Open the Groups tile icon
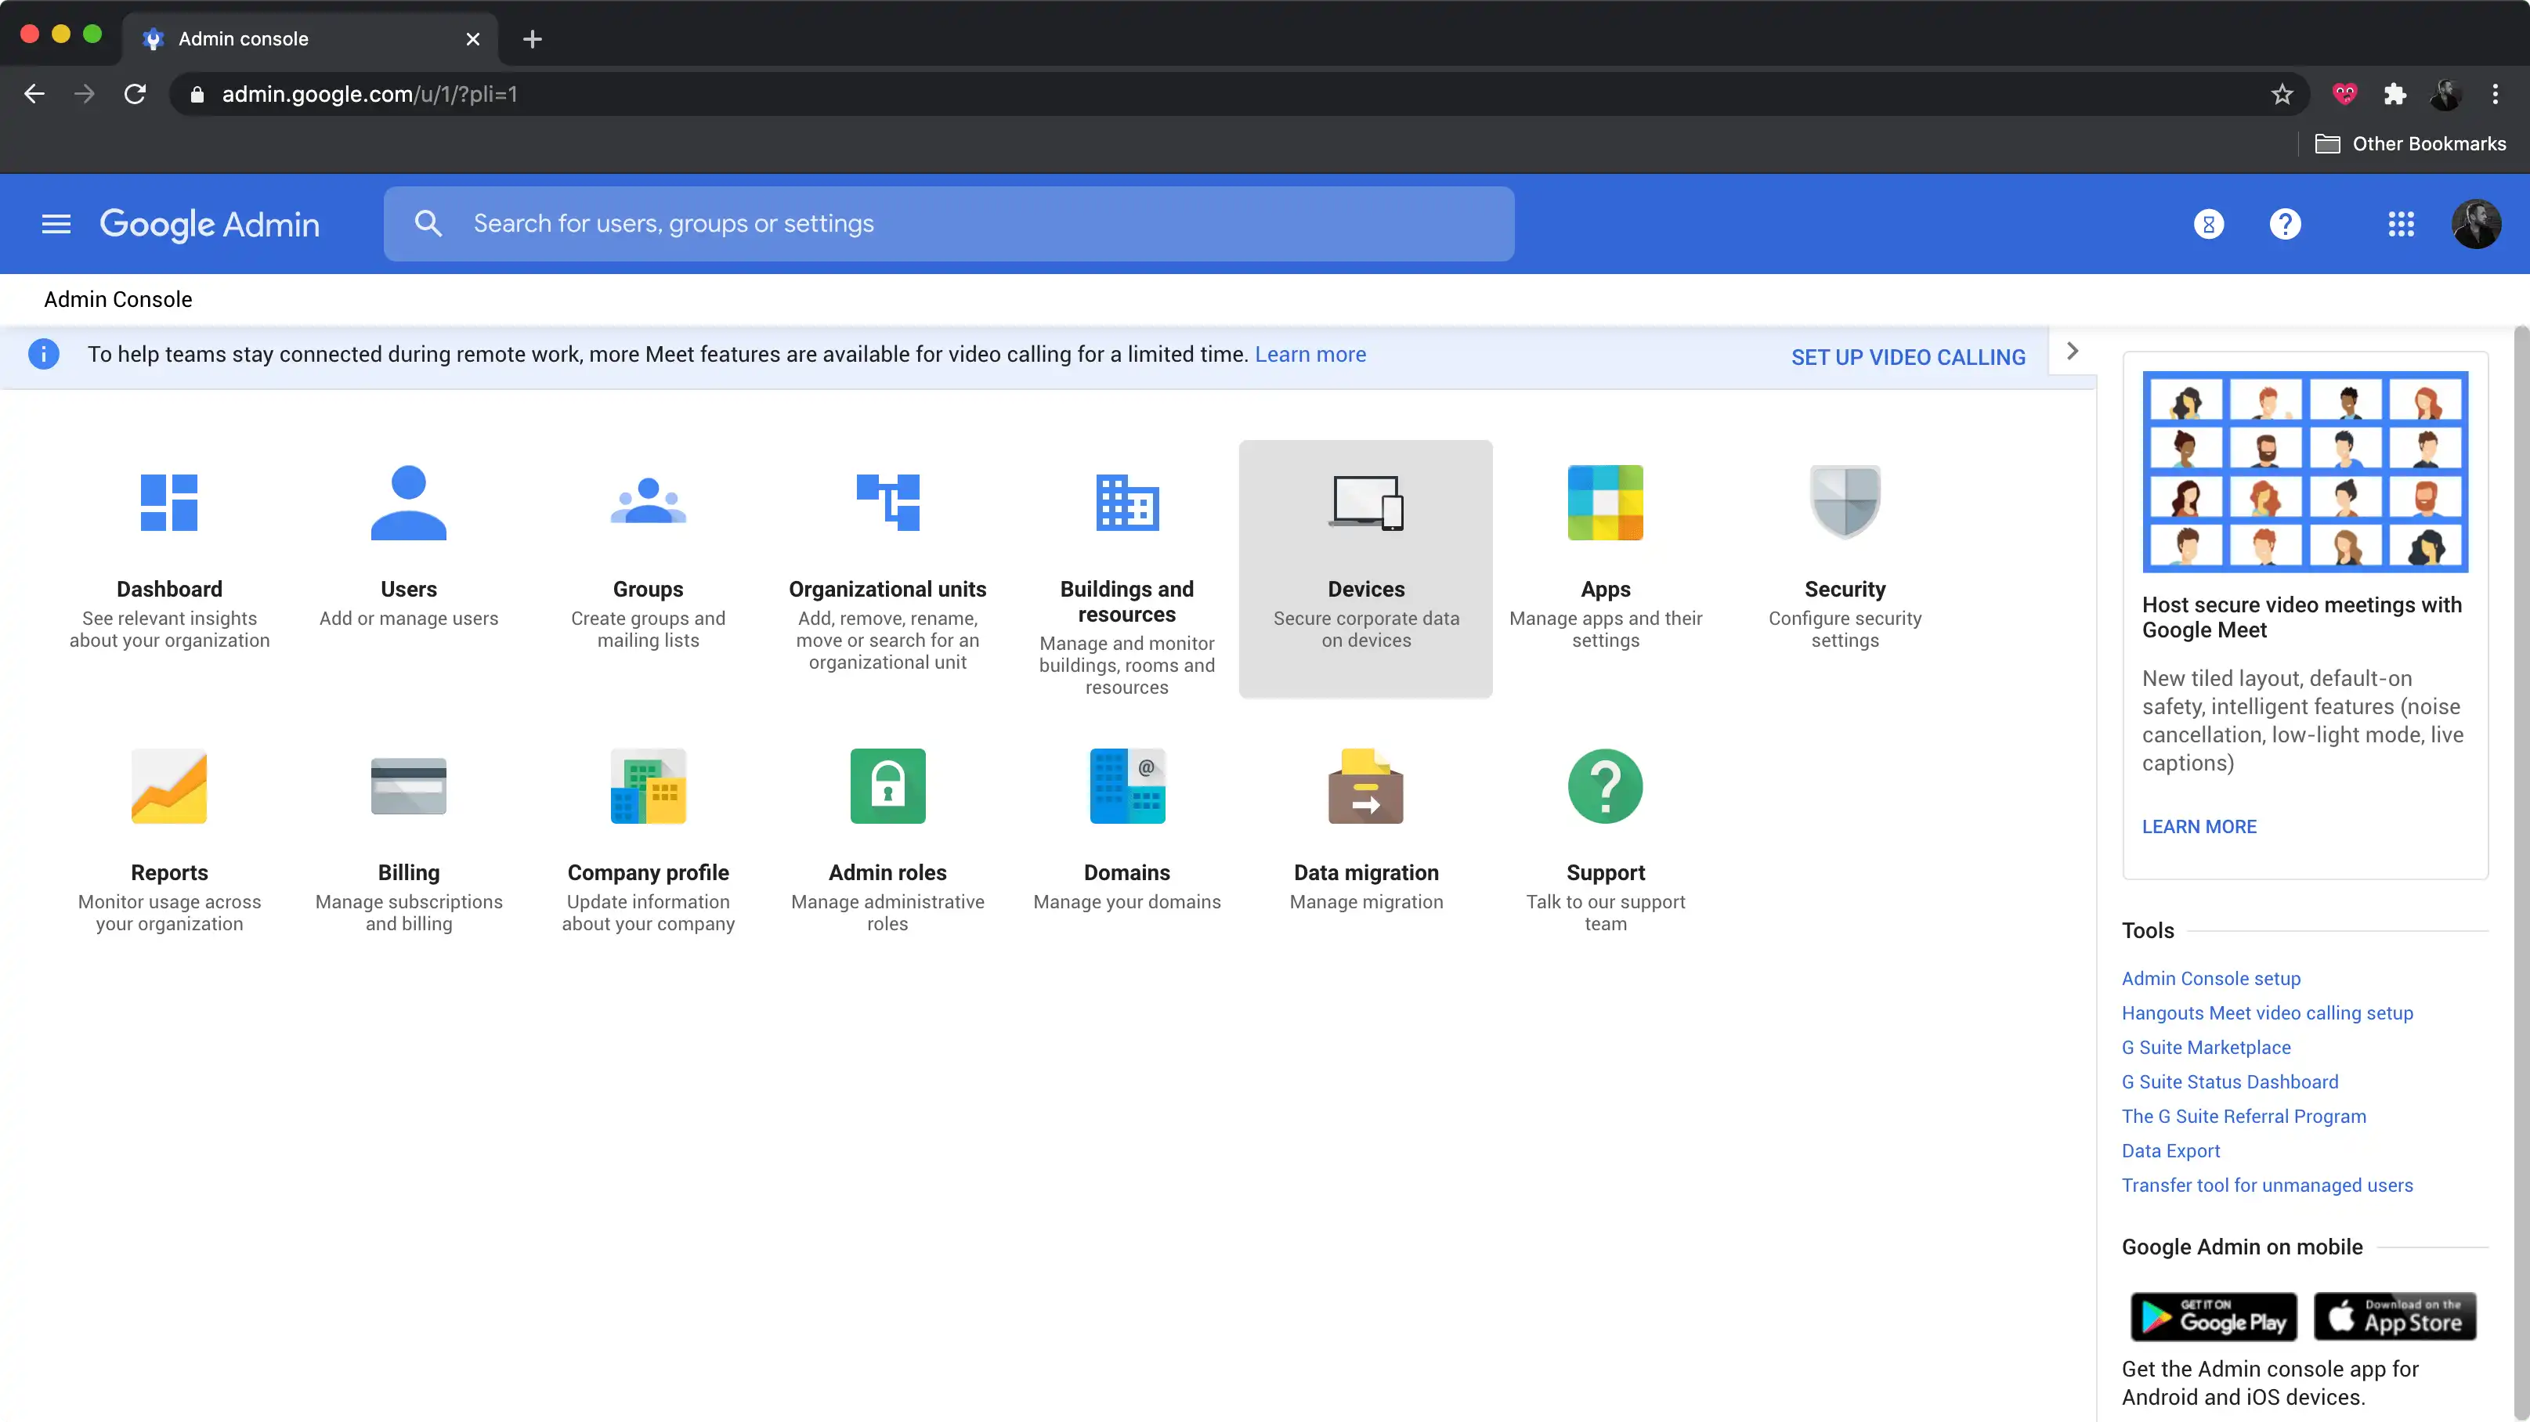The width and height of the screenshot is (2530, 1422). 649,501
